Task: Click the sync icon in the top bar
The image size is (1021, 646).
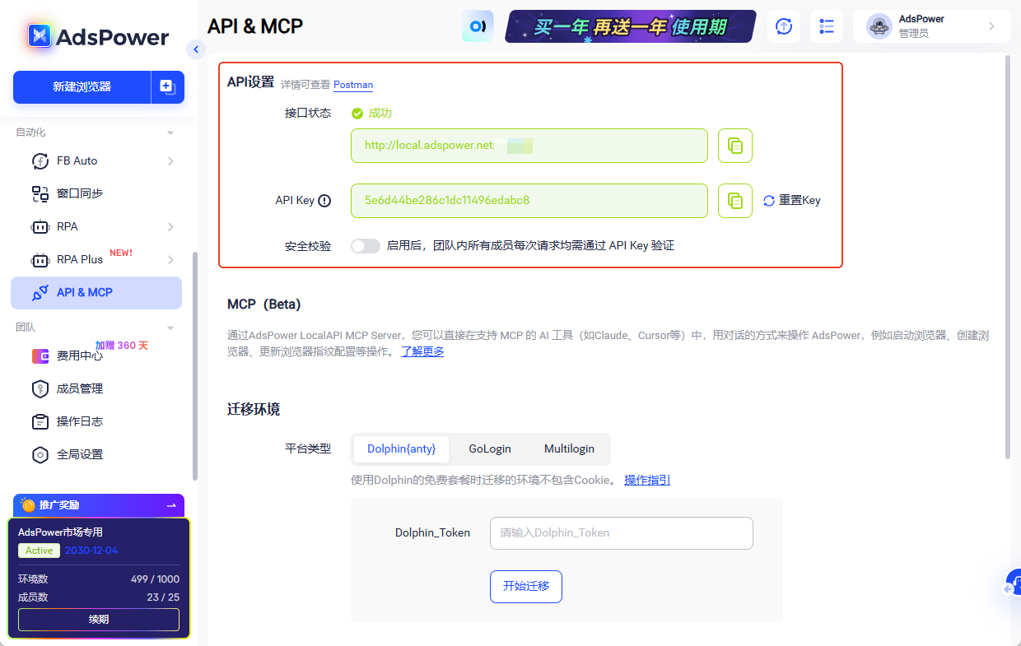Action: coord(783,26)
